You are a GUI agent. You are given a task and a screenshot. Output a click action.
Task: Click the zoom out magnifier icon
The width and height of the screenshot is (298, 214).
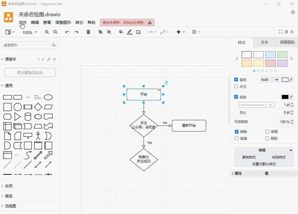tap(55, 32)
